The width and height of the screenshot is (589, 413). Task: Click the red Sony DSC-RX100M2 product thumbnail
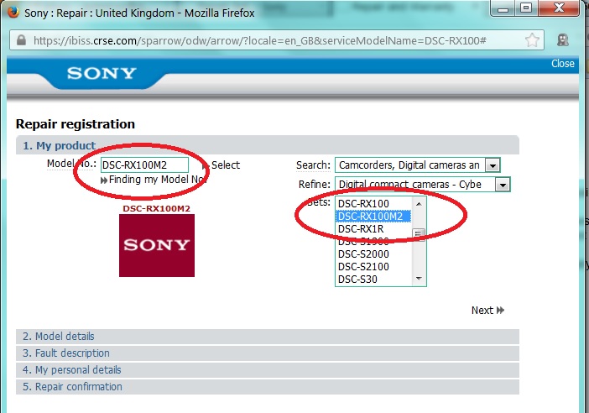(x=157, y=245)
